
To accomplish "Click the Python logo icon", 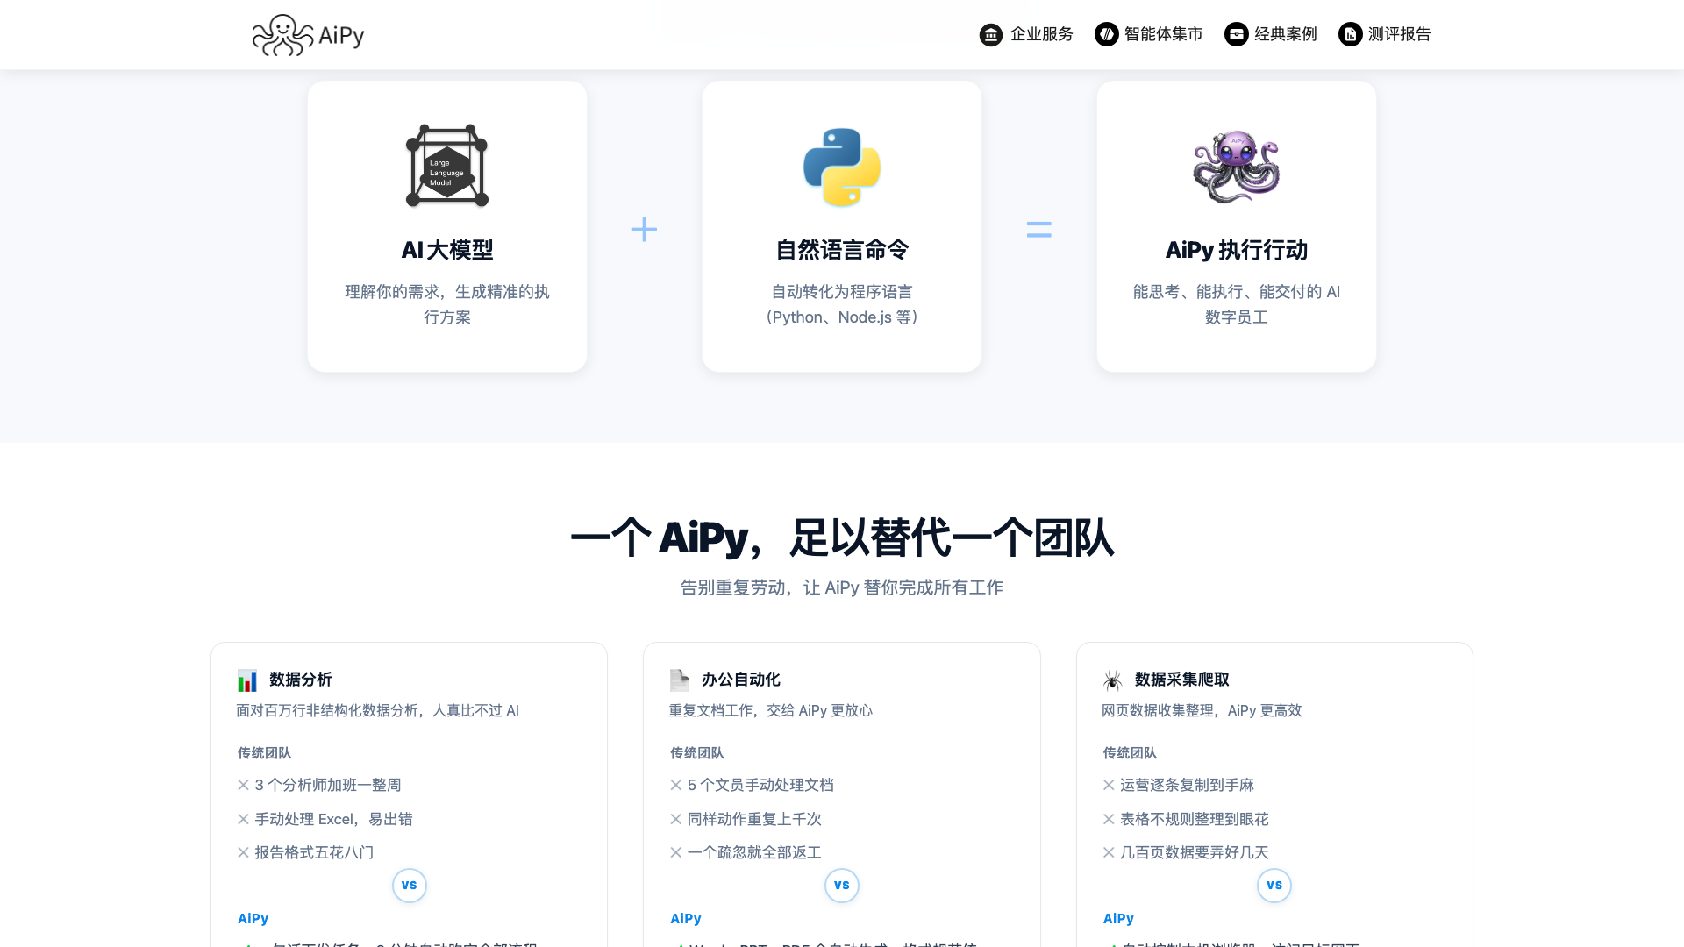I will (x=842, y=167).
